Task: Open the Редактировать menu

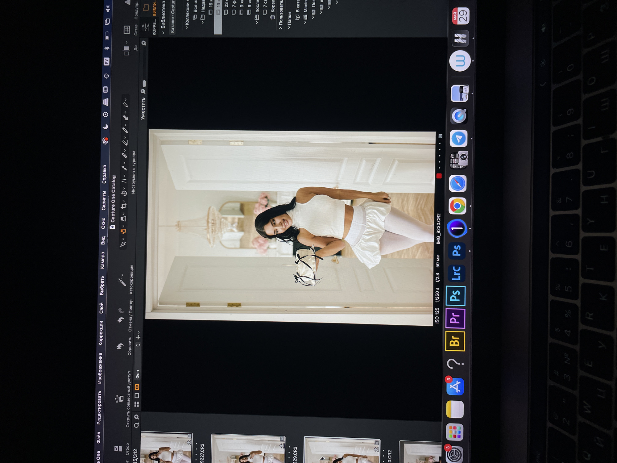Action: [x=99, y=408]
